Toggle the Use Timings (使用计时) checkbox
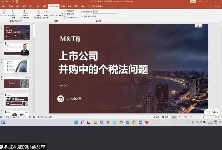222x150 pixels. (x=65, y=14)
